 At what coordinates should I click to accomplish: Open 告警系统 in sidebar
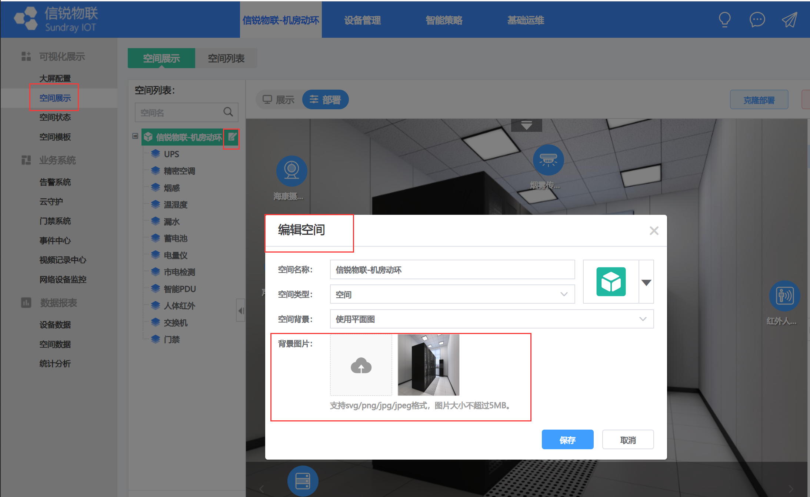pyautogui.click(x=55, y=182)
